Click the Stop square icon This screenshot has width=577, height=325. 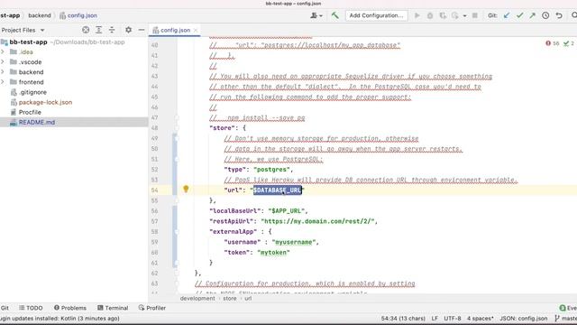pos(475,15)
